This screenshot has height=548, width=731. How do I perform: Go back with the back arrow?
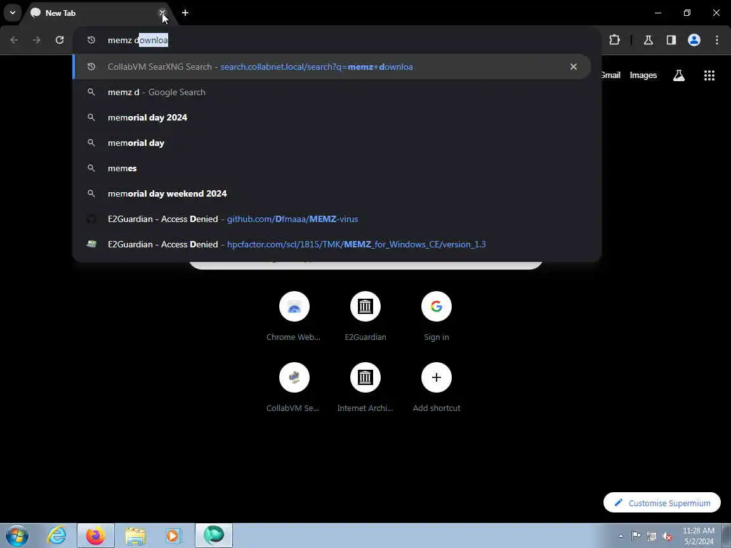[x=14, y=40]
